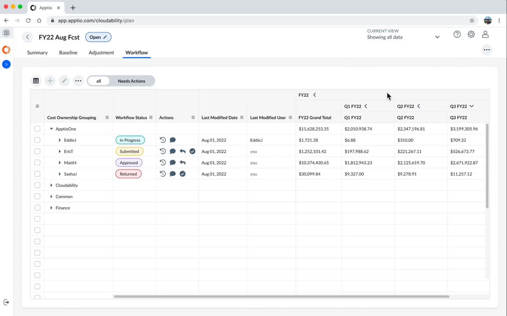Approve EricT with the checkmark icon

[192, 151]
